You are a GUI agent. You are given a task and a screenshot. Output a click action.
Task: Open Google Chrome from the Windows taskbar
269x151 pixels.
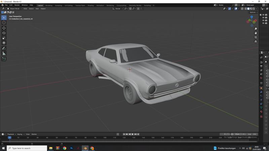[65, 148]
